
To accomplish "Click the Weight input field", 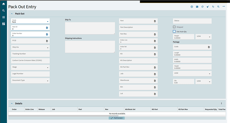I will point(184,37).
